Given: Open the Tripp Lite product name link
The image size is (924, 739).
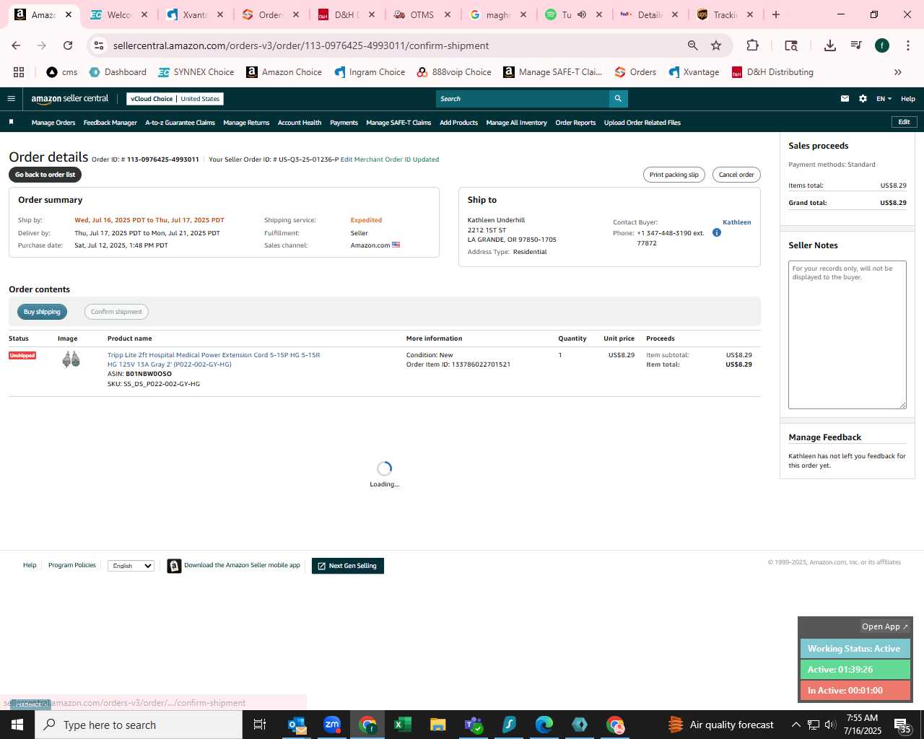Looking at the screenshot, I should [x=214, y=359].
